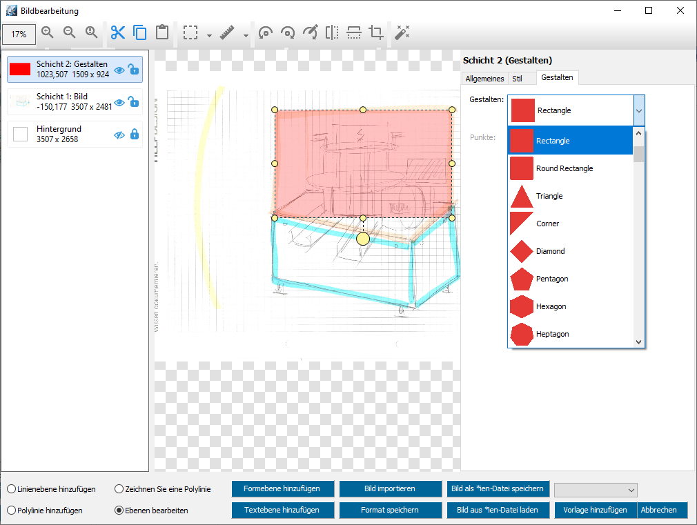Screen dimensions: 697x525
Task: Switch to the Allgemeines tab
Action: (484, 79)
